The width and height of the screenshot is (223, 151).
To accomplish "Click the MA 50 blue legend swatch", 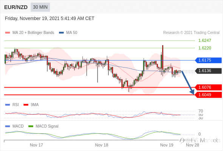I will point(61,33).
